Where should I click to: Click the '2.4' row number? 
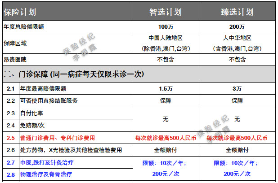(x=11, y=126)
